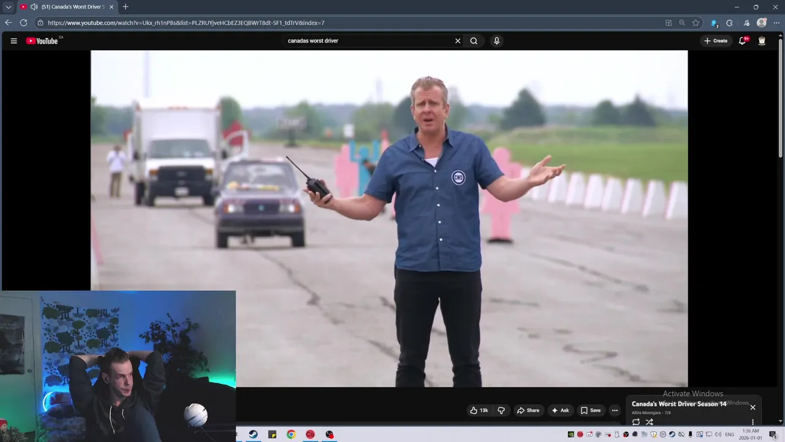View site information icon in address bar
785x442 pixels.
(40, 23)
